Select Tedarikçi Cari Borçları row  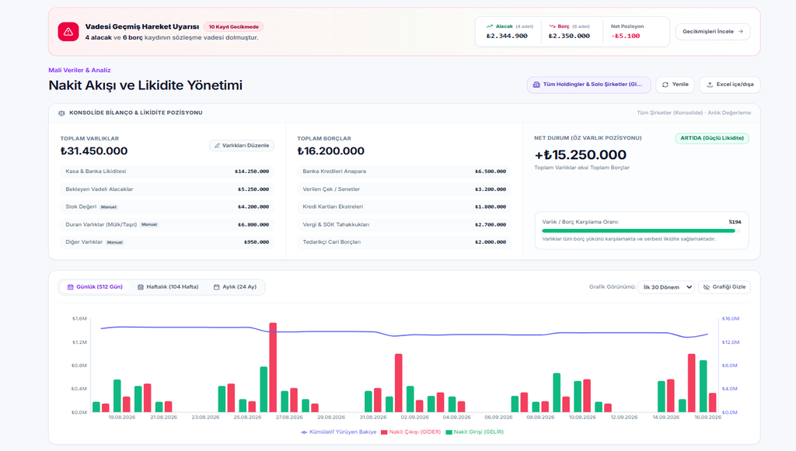[404, 242]
